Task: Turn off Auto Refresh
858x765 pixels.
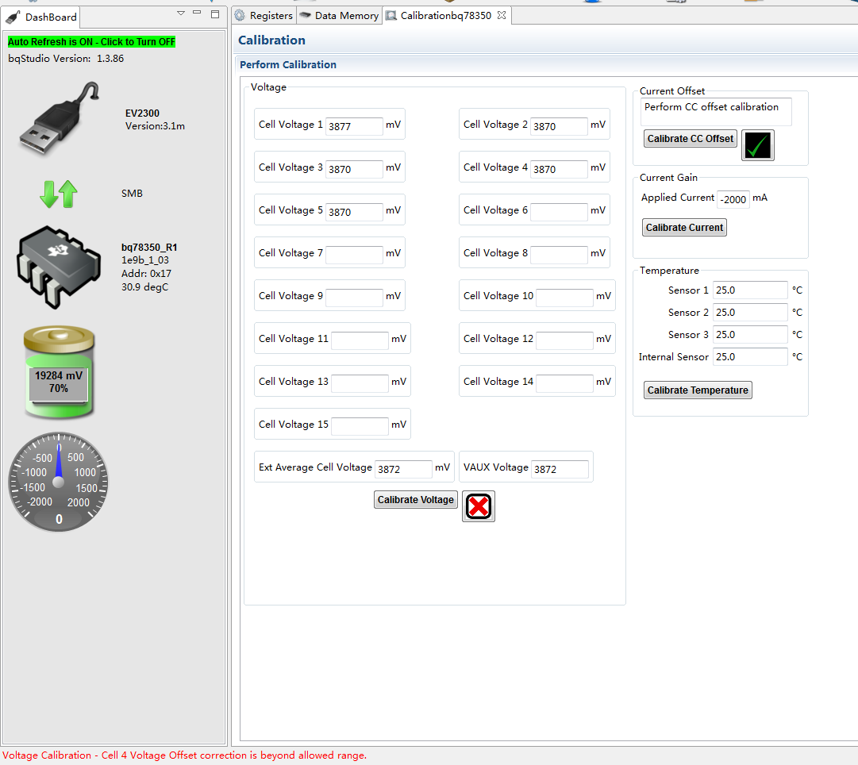Action: [91, 41]
